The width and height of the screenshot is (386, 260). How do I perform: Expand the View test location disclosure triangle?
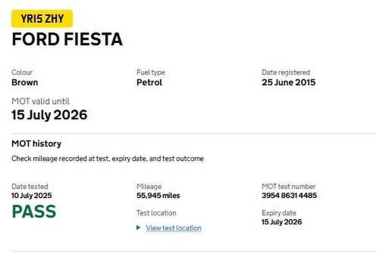(139, 228)
